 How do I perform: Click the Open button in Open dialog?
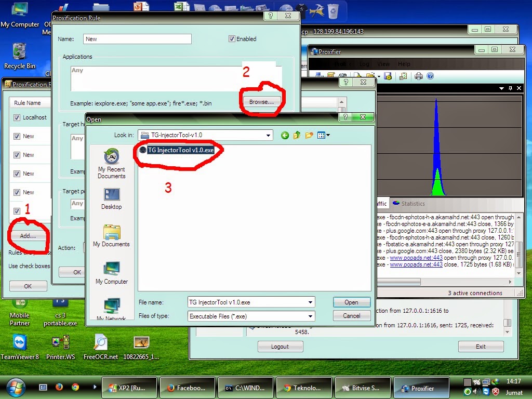tap(352, 302)
